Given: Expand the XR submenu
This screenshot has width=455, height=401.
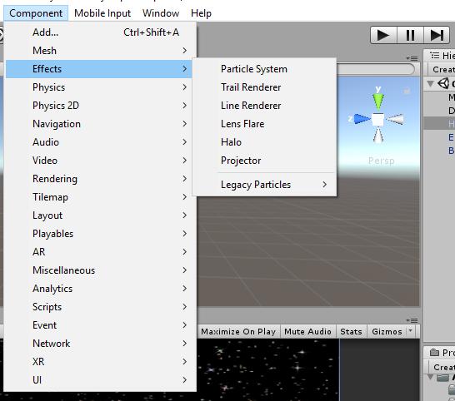Looking at the screenshot, I should [98, 362].
